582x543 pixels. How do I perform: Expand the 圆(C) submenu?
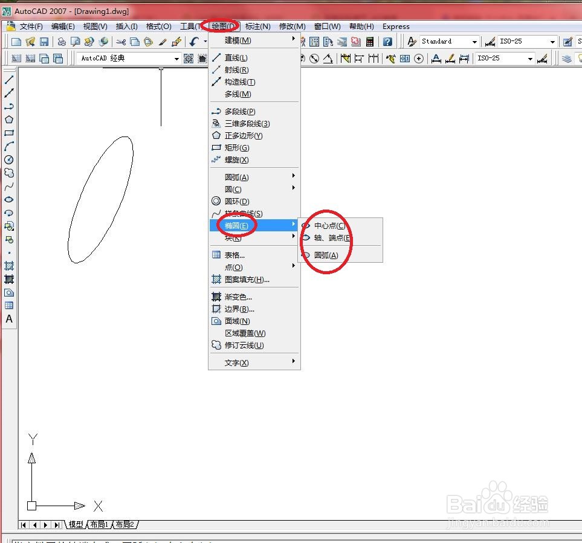point(254,189)
